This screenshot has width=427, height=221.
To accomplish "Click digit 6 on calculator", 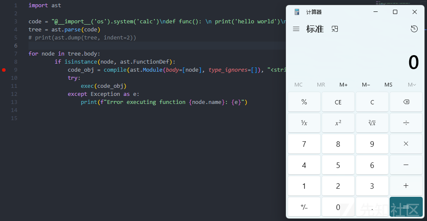I will pos(372,165).
